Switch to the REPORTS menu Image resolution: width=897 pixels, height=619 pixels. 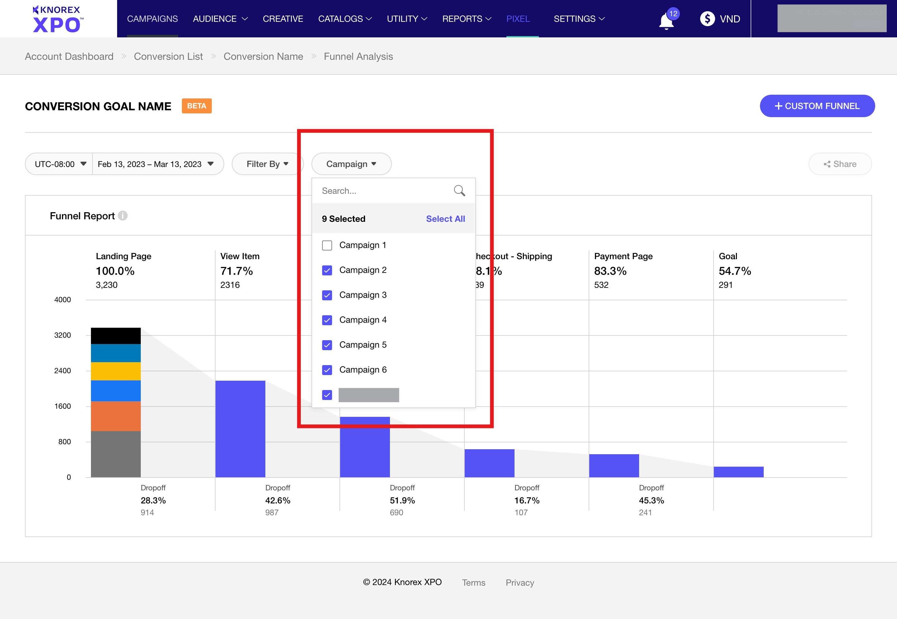(463, 18)
